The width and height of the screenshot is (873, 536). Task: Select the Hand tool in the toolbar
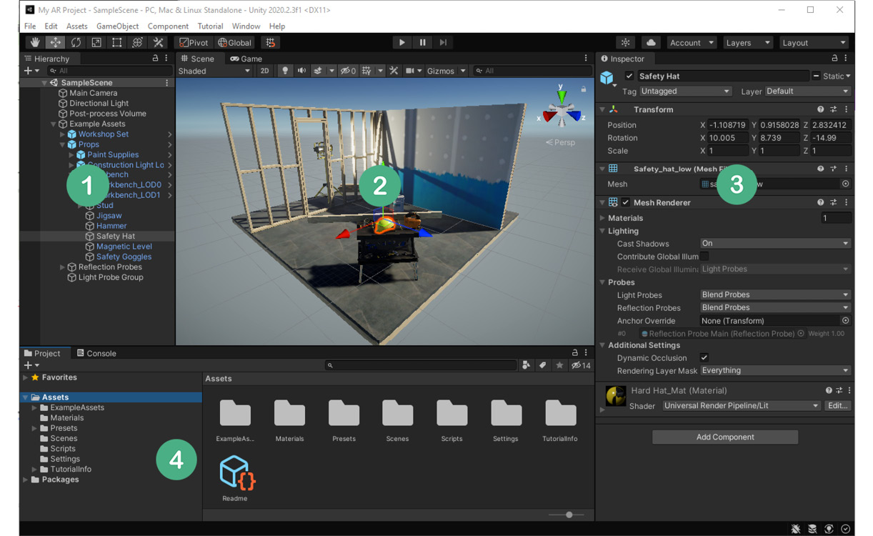click(35, 42)
